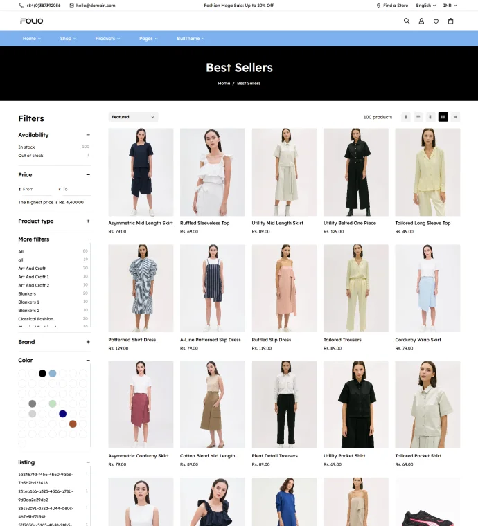Open the Products menu
Image resolution: width=478 pixels, height=526 pixels.
coord(107,39)
